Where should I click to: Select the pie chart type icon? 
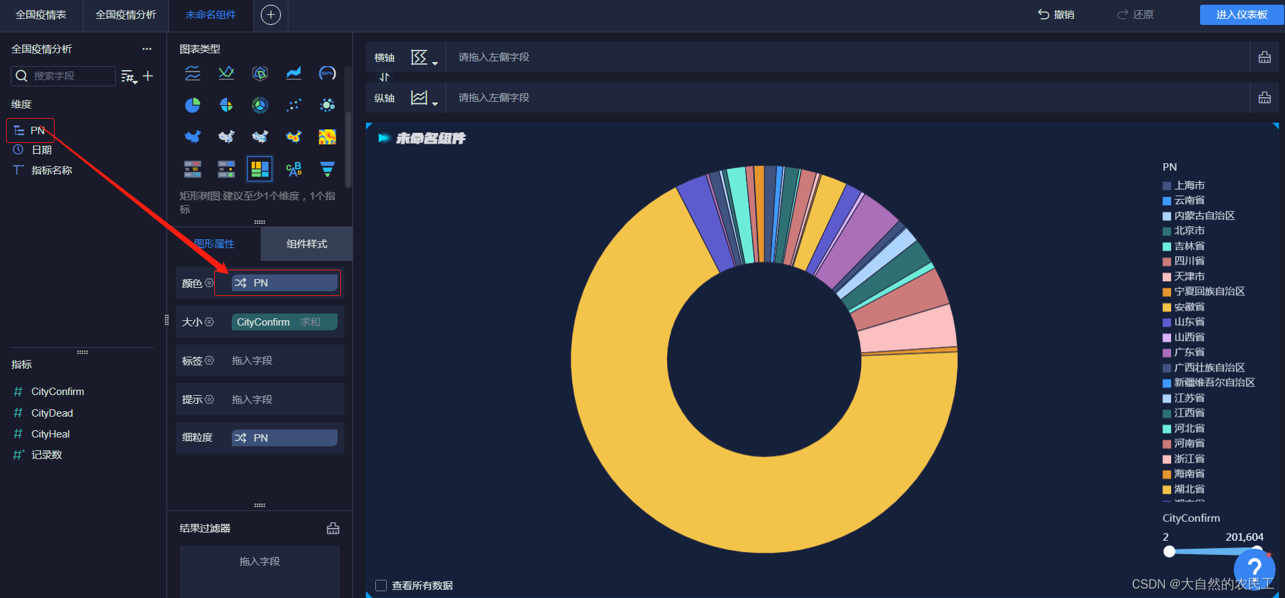tap(193, 105)
